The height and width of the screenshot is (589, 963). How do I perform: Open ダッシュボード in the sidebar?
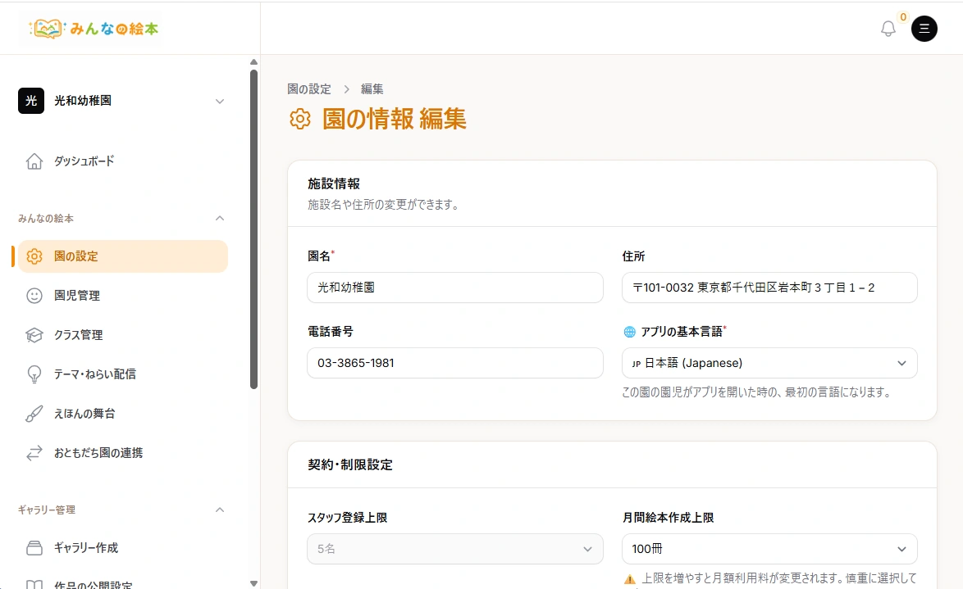[x=122, y=161]
